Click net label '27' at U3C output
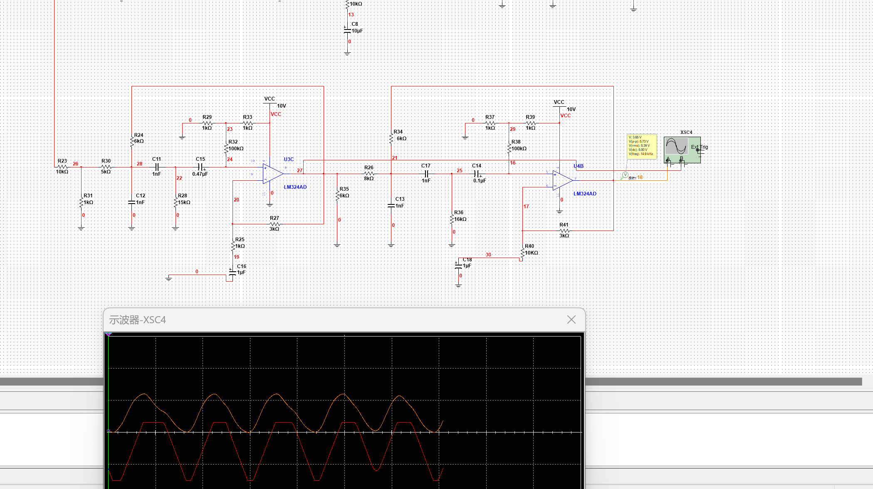 [x=299, y=171]
